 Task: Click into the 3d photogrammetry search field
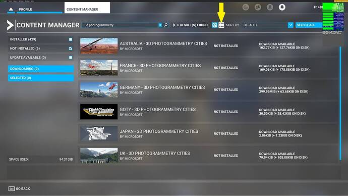(120, 25)
